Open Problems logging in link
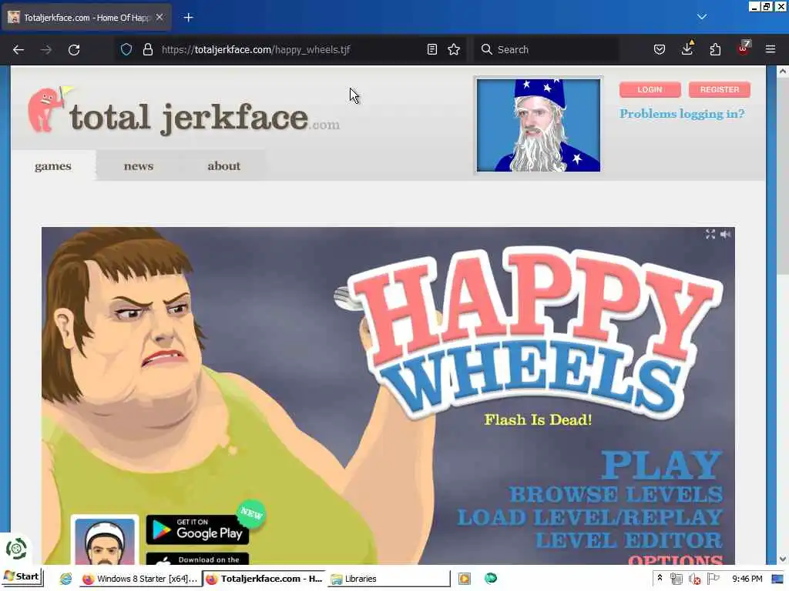Screen dimensions: 789x591 point(682,114)
